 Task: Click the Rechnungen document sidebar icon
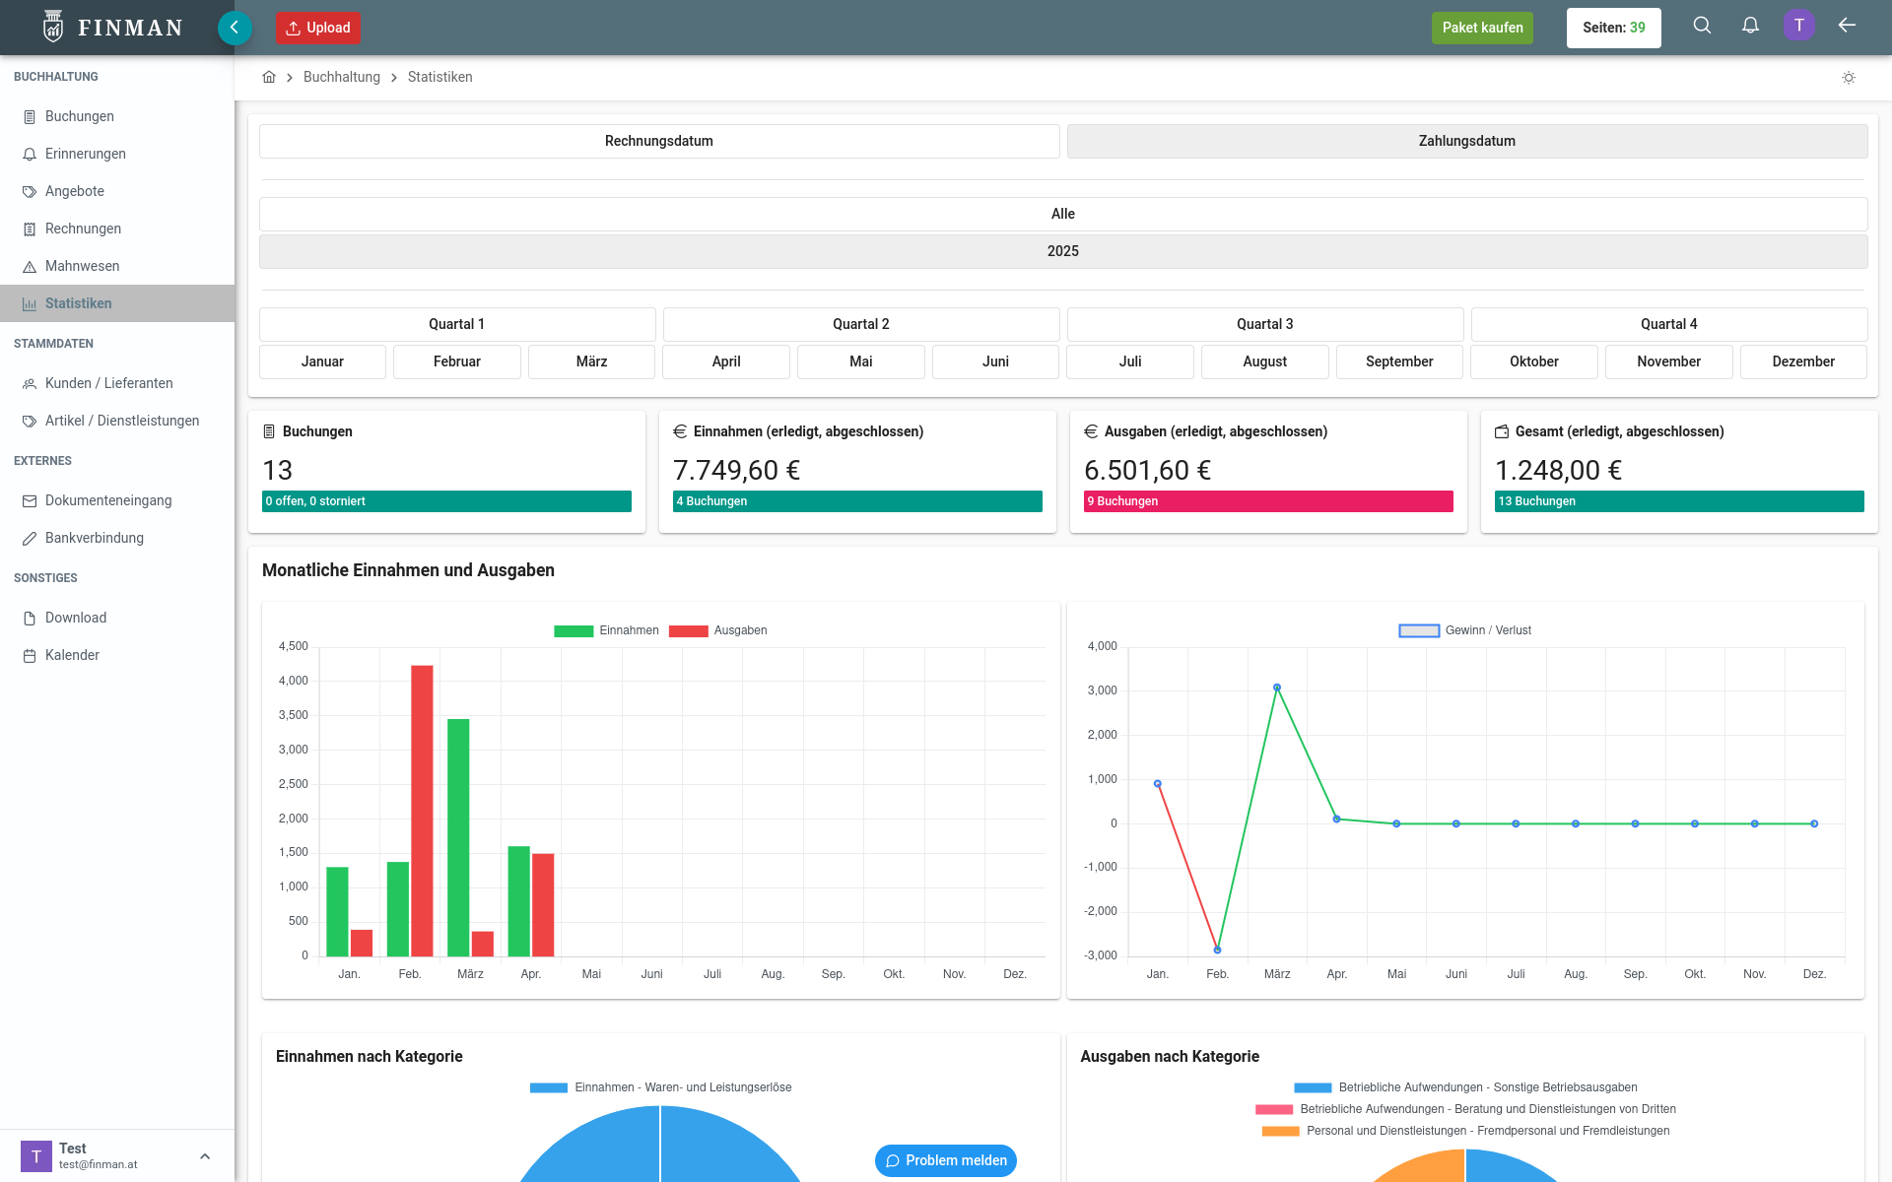[30, 230]
